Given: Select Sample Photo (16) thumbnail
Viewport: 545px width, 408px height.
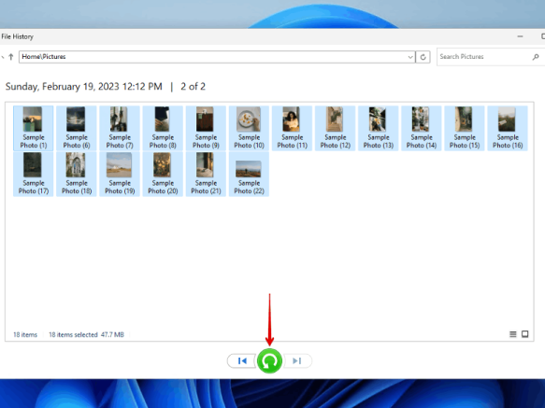Looking at the screenshot, I should [508, 128].
